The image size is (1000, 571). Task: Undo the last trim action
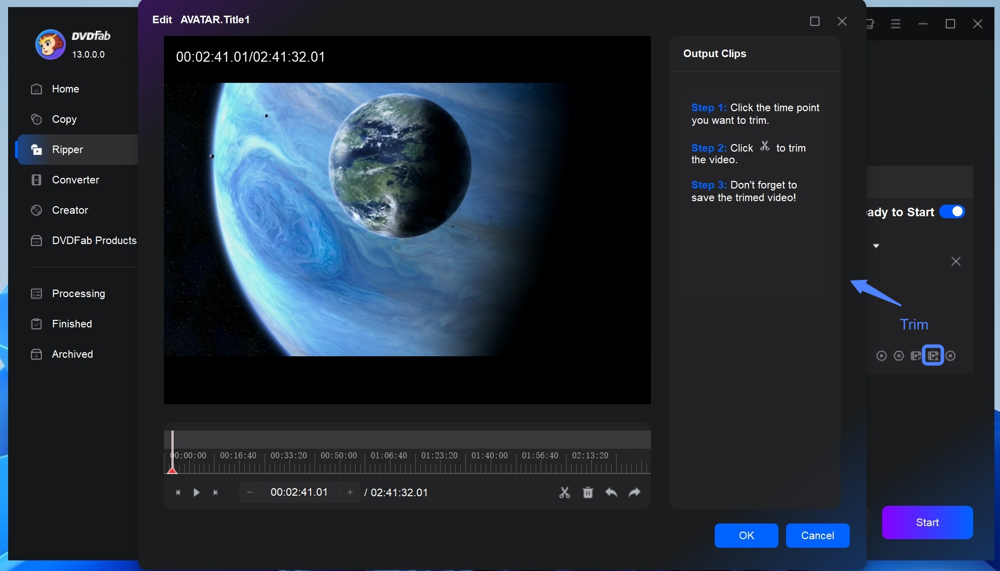pyautogui.click(x=611, y=492)
